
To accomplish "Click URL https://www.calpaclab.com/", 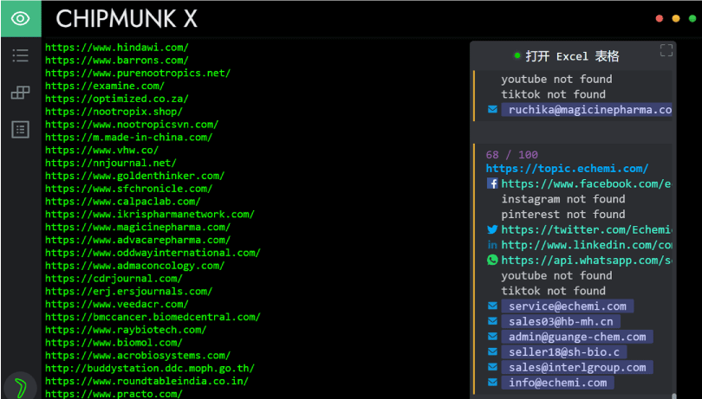I will click(123, 202).
